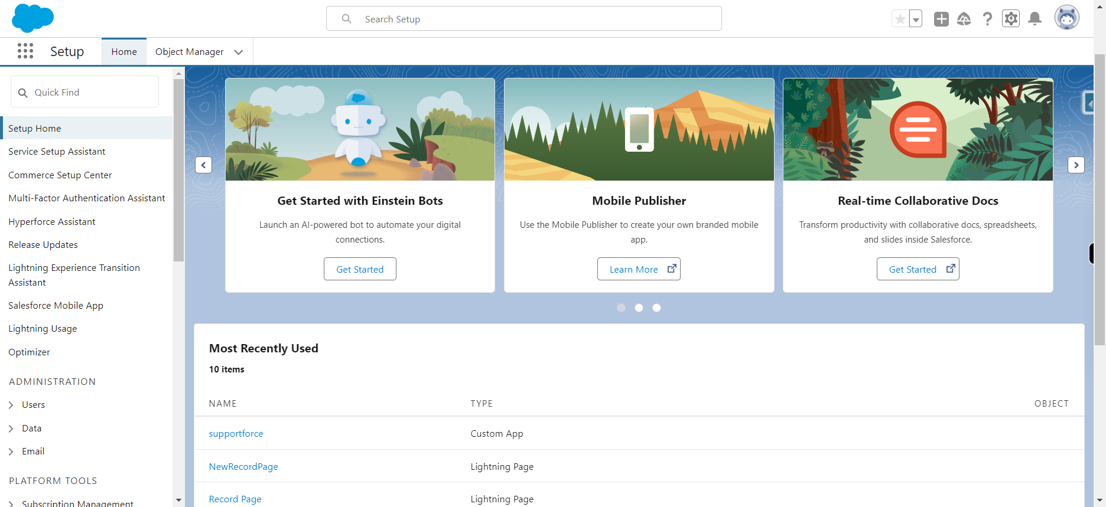Viewport: 1106px width, 507px height.
Task: Open Multi-Factor Authentication Assistant
Action: [x=87, y=198]
